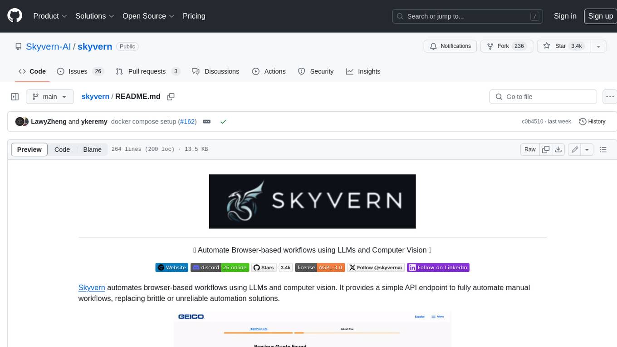The height and width of the screenshot is (347, 617).
Task: Click the Sign up button
Action: coord(600,16)
